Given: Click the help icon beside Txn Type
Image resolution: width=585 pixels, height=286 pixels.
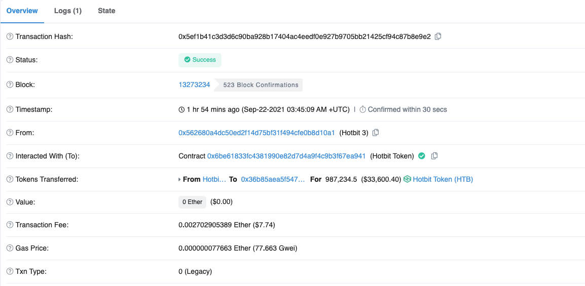Looking at the screenshot, I should point(10,271).
